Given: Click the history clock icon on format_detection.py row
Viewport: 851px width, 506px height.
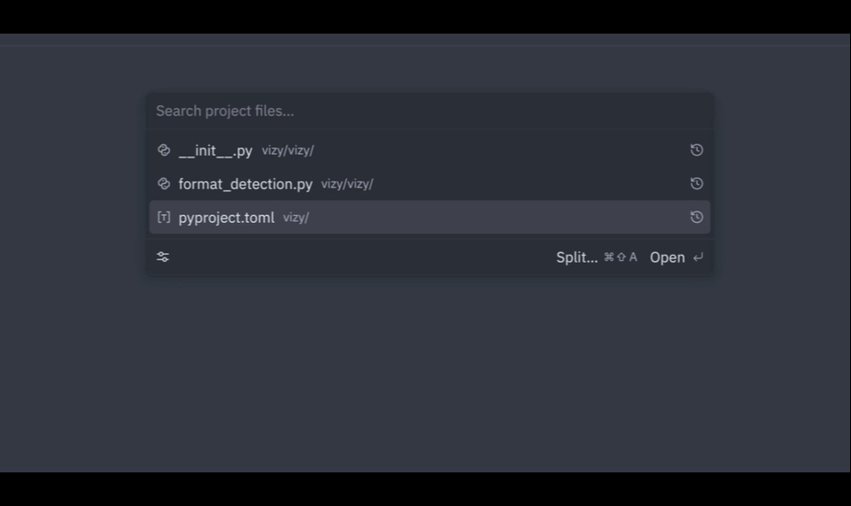Looking at the screenshot, I should point(696,183).
